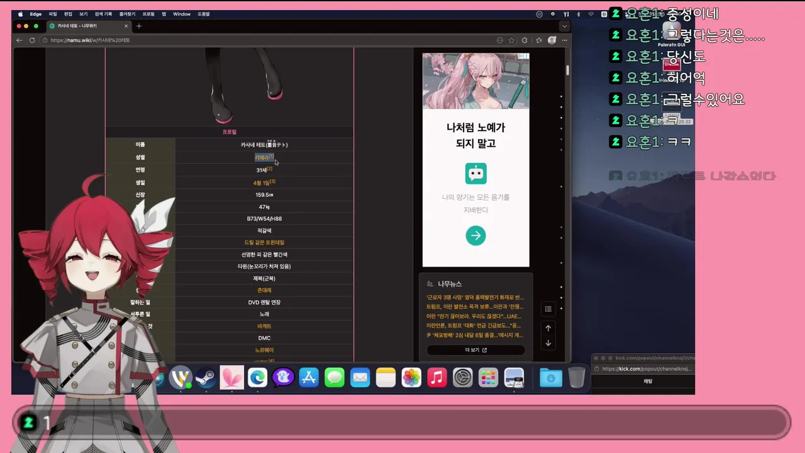Open the 도움말 menu
Screen dimensions: 805x453
pos(204,14)
